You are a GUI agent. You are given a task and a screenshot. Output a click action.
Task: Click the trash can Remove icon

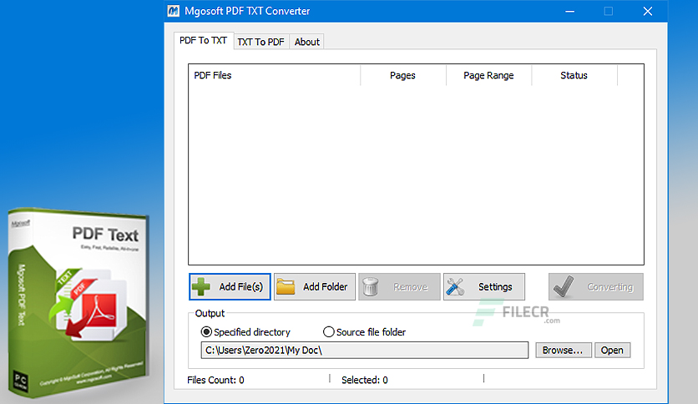[371, 287]
